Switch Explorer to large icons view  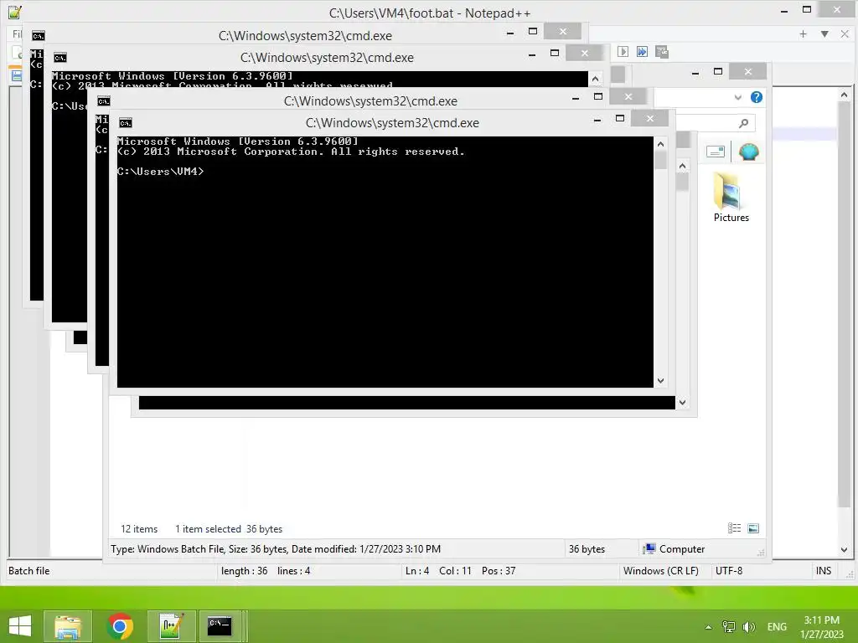[753, 528]
